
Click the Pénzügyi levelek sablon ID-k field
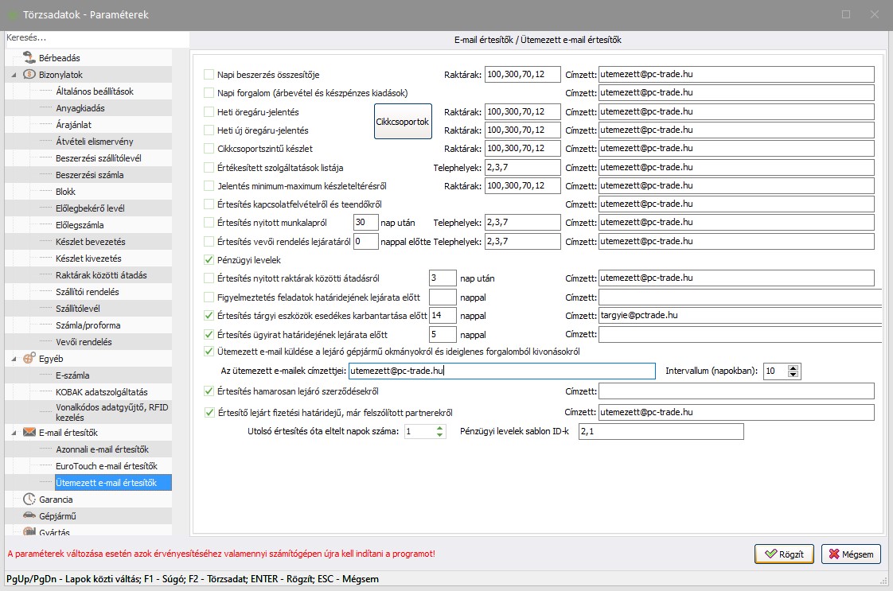click(661, 432)
